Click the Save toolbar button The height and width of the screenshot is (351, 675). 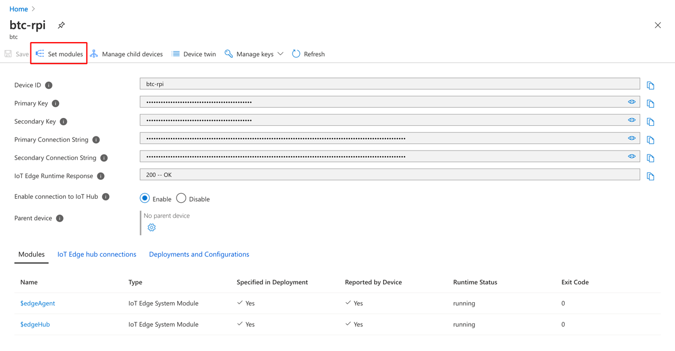(17, 54)
